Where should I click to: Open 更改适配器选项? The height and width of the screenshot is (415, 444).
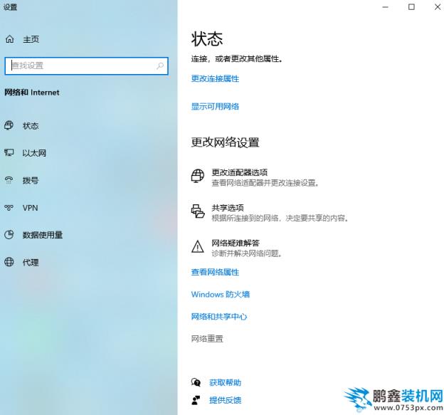click(x=240, y=172)
